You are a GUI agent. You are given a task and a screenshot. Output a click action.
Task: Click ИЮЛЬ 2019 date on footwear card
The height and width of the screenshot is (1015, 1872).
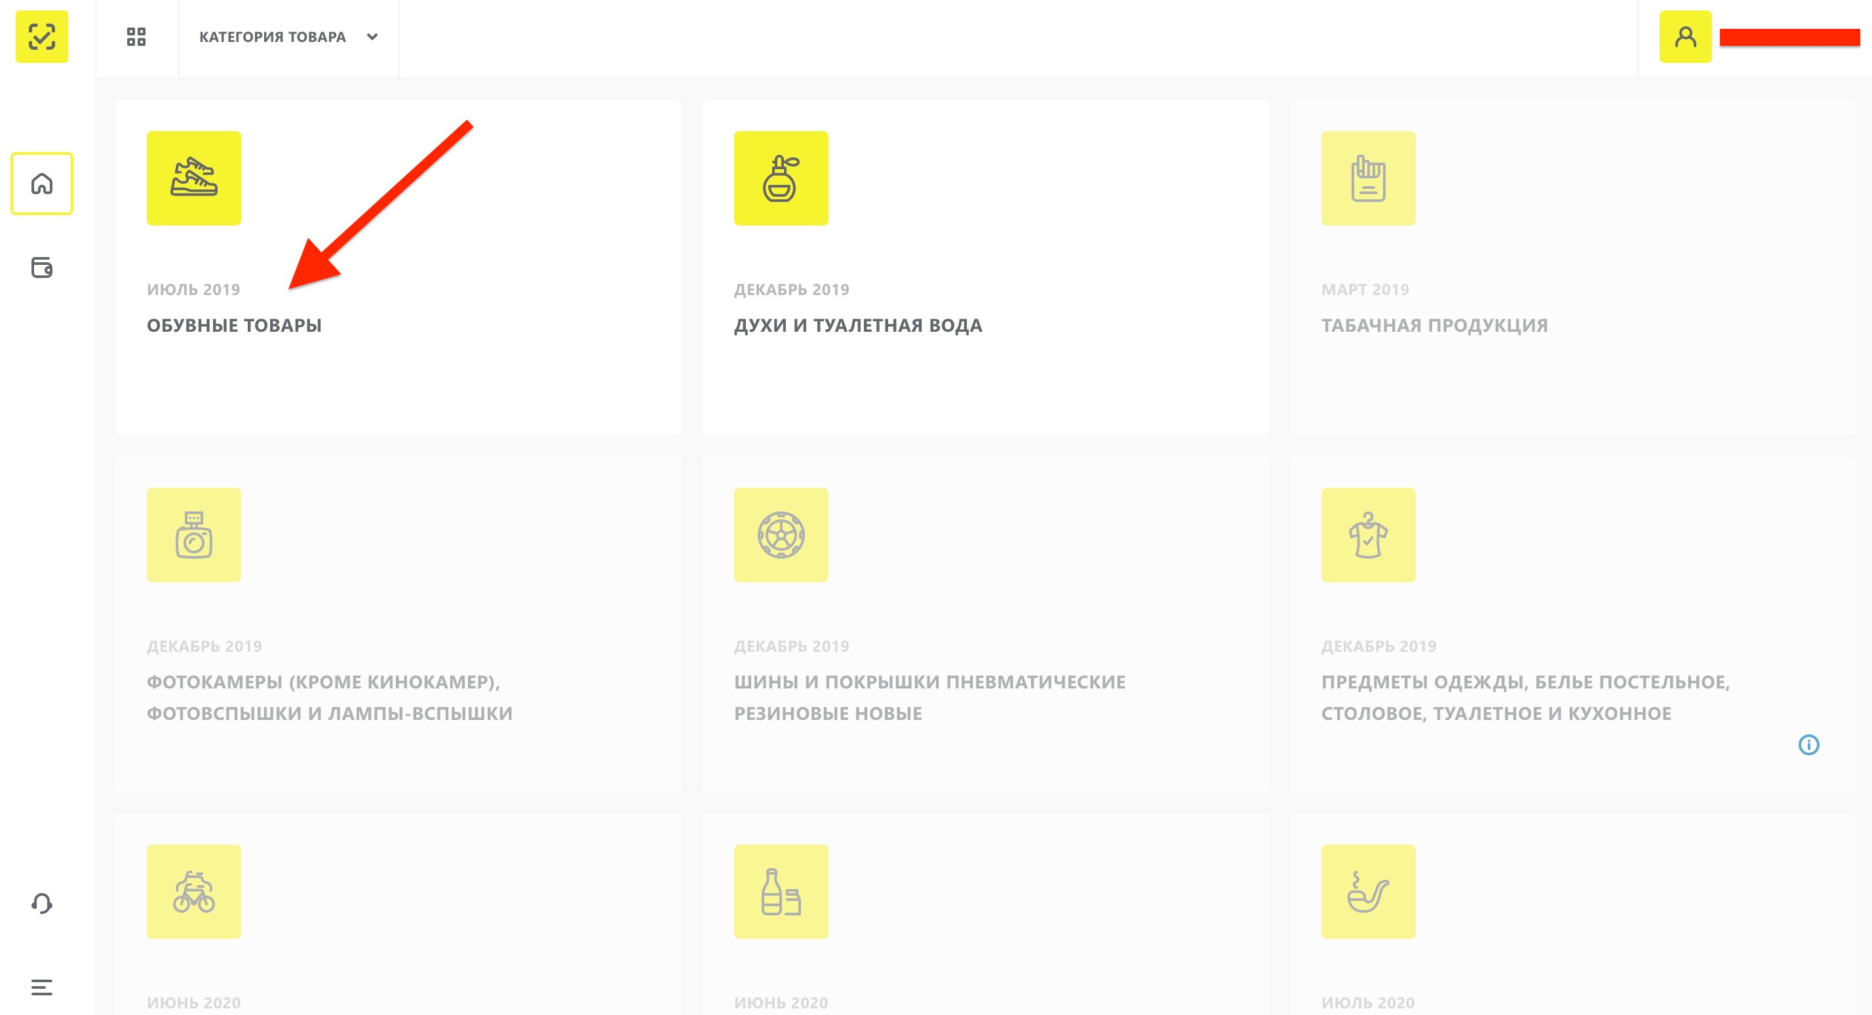coord(193,289)
